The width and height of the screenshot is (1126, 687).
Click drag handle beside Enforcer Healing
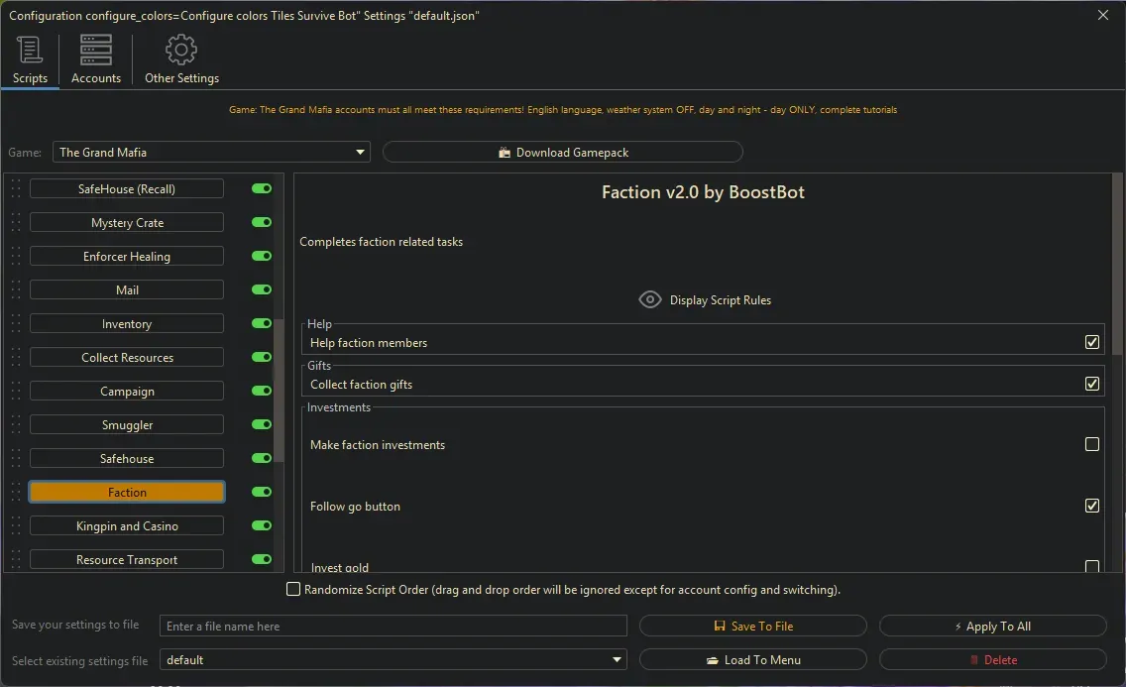(16, 257)
